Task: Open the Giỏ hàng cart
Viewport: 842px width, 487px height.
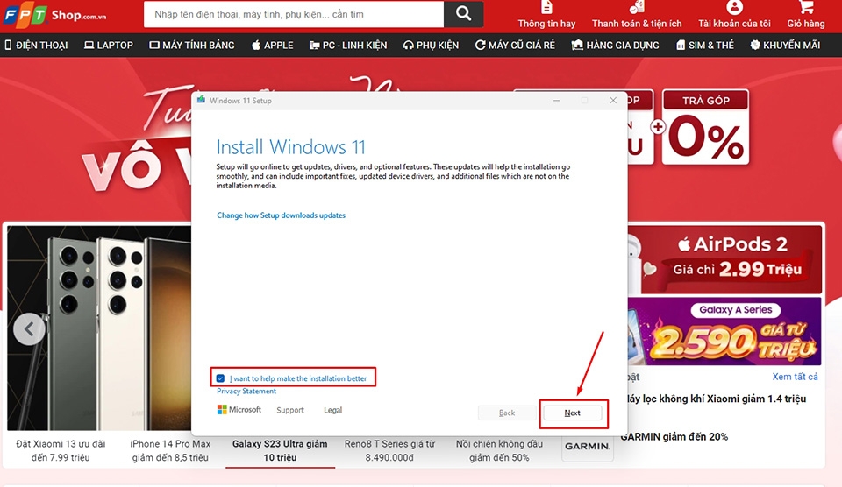Action: click(805, 15)
